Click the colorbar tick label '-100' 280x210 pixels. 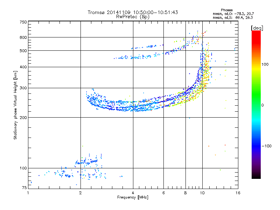266,146
